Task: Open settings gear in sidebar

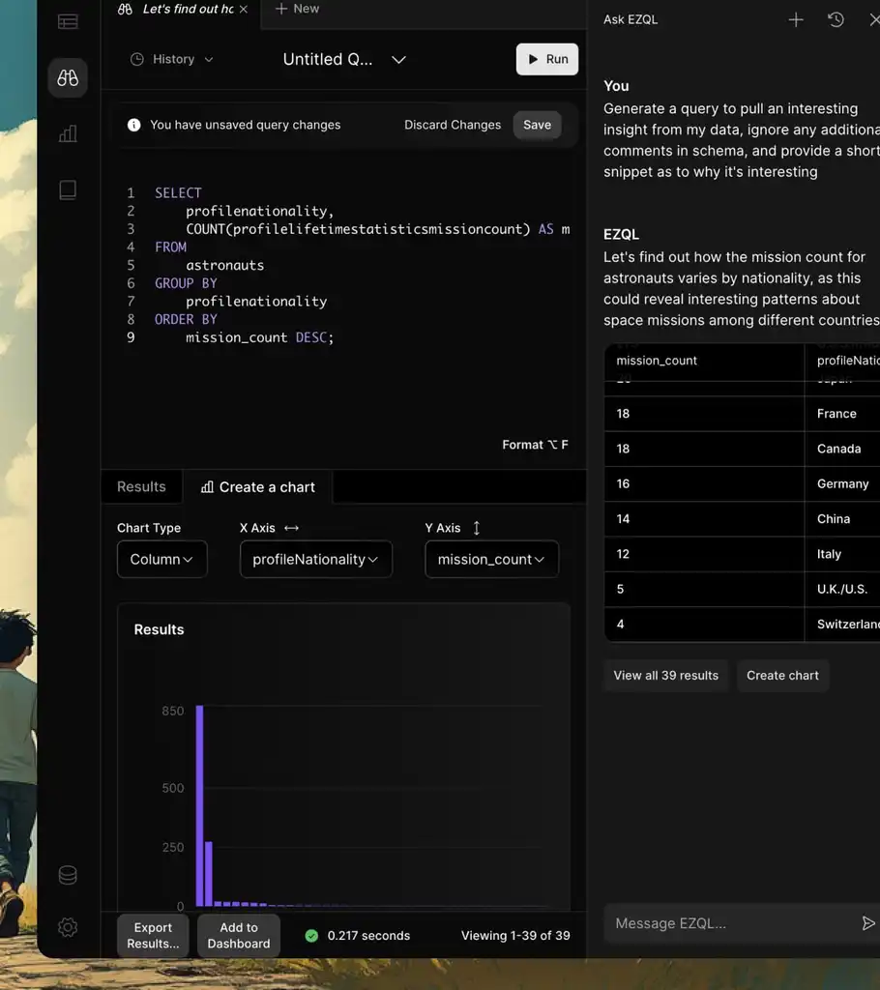Action: [x=68, y=927]
